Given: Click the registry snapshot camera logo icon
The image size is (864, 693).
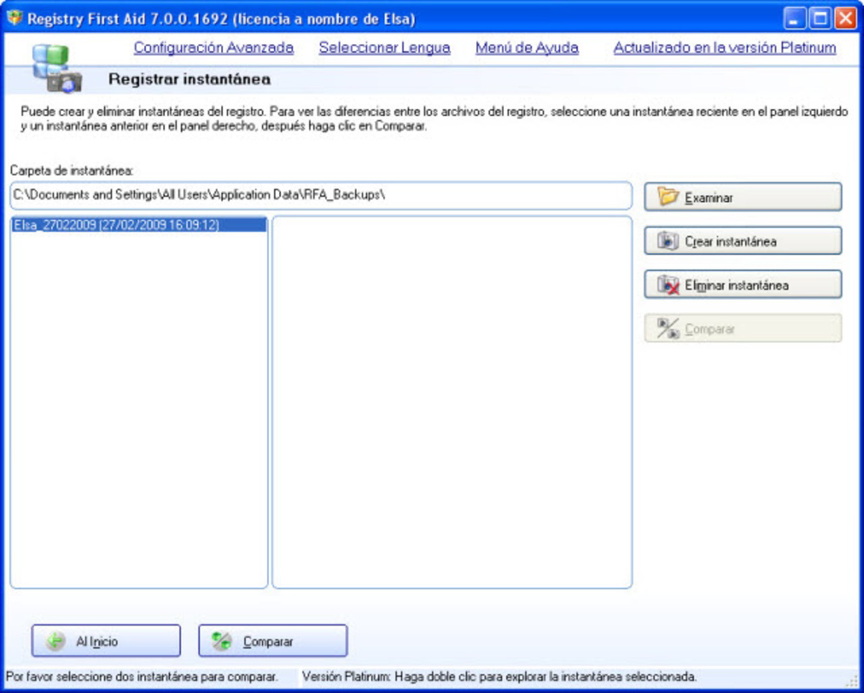Looking at the screenshot, I should click(x=56, y=68).
